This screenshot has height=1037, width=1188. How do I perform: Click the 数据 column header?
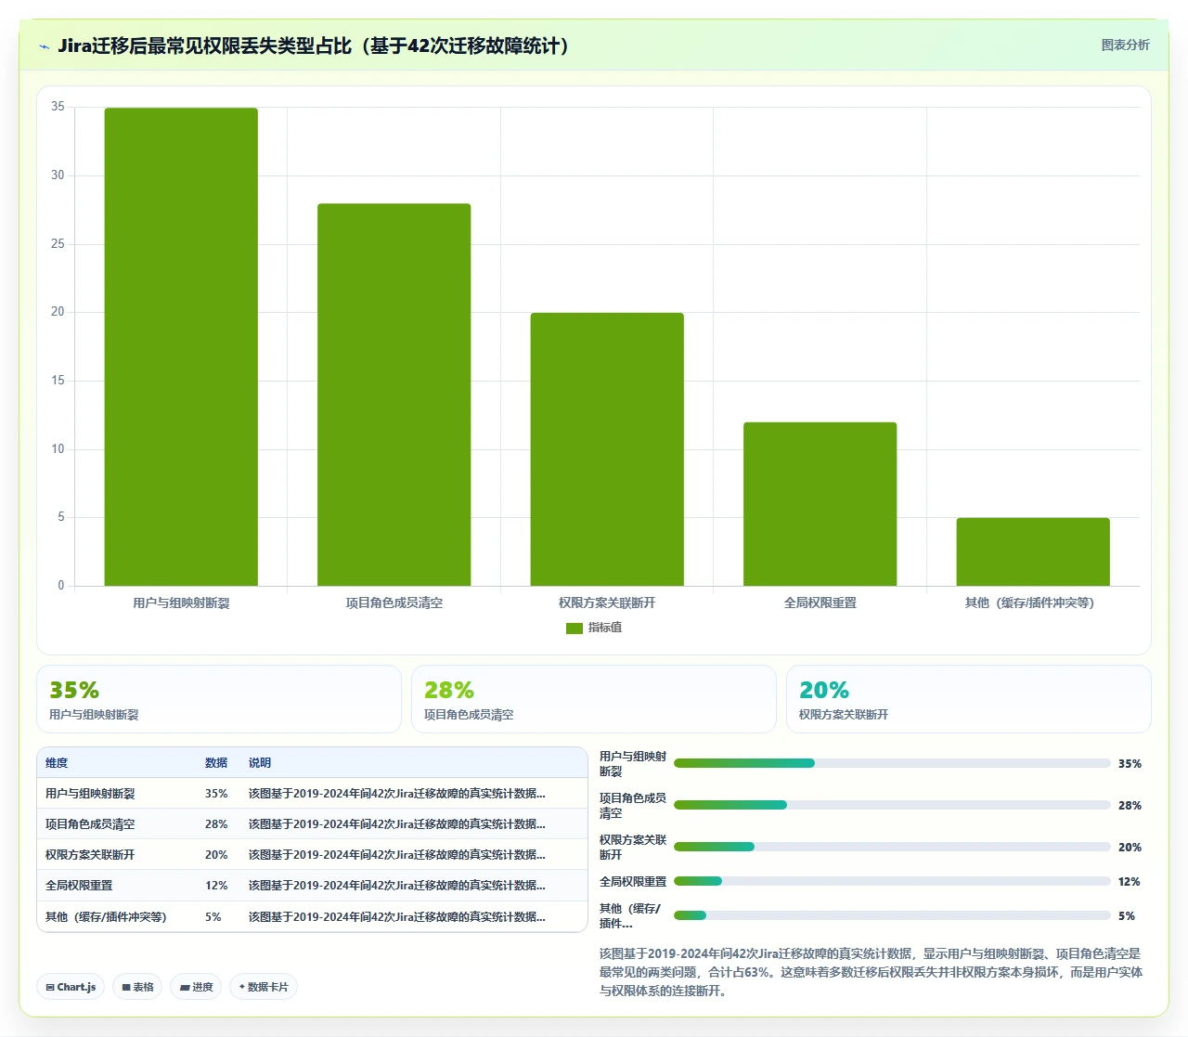216,763
